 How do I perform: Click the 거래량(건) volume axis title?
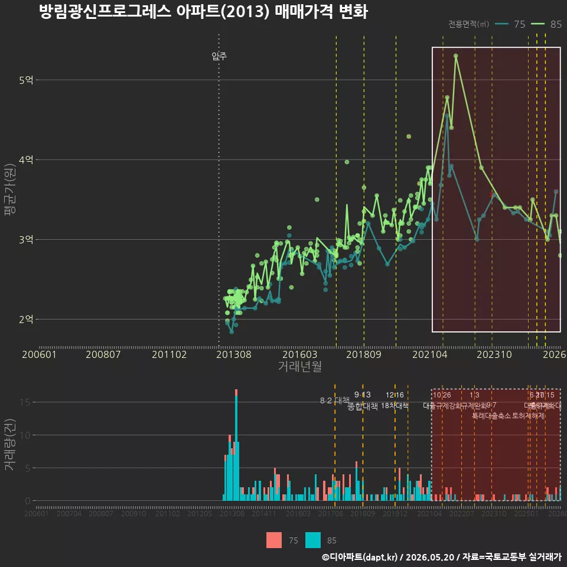pos(10,445)
